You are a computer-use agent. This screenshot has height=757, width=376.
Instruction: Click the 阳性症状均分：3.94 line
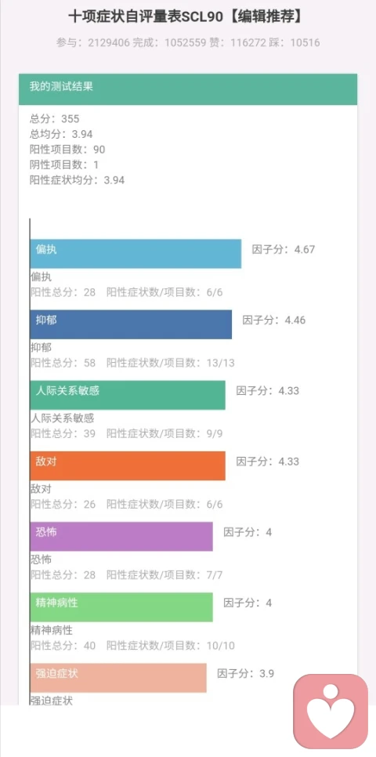pos(78,180)
